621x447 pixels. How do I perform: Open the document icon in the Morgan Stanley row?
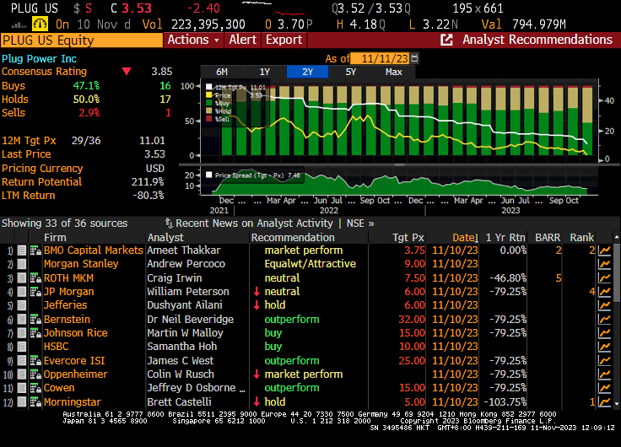[22, 264]
